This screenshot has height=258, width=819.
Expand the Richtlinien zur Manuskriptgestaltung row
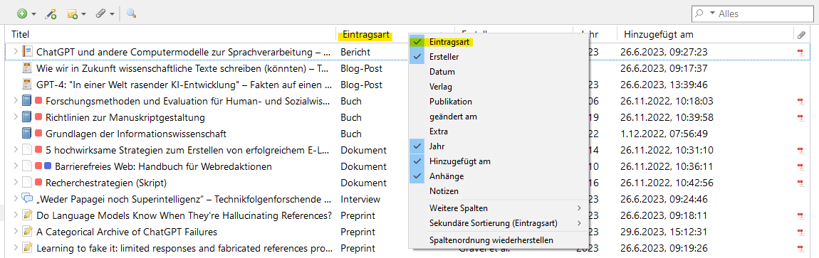tap(15, 117)
